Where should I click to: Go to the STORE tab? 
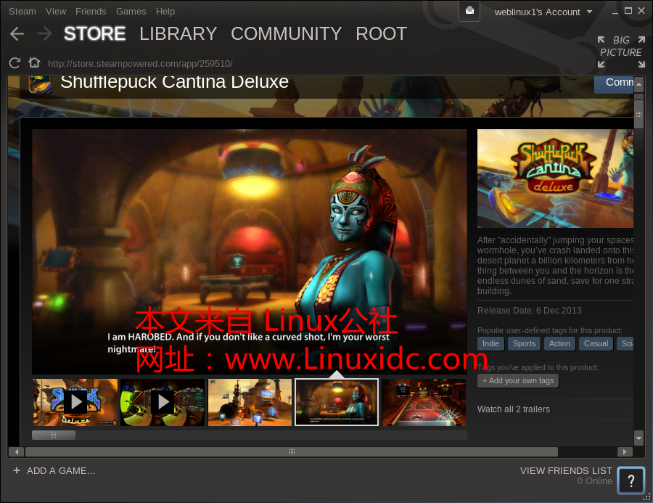coord(94,34)
